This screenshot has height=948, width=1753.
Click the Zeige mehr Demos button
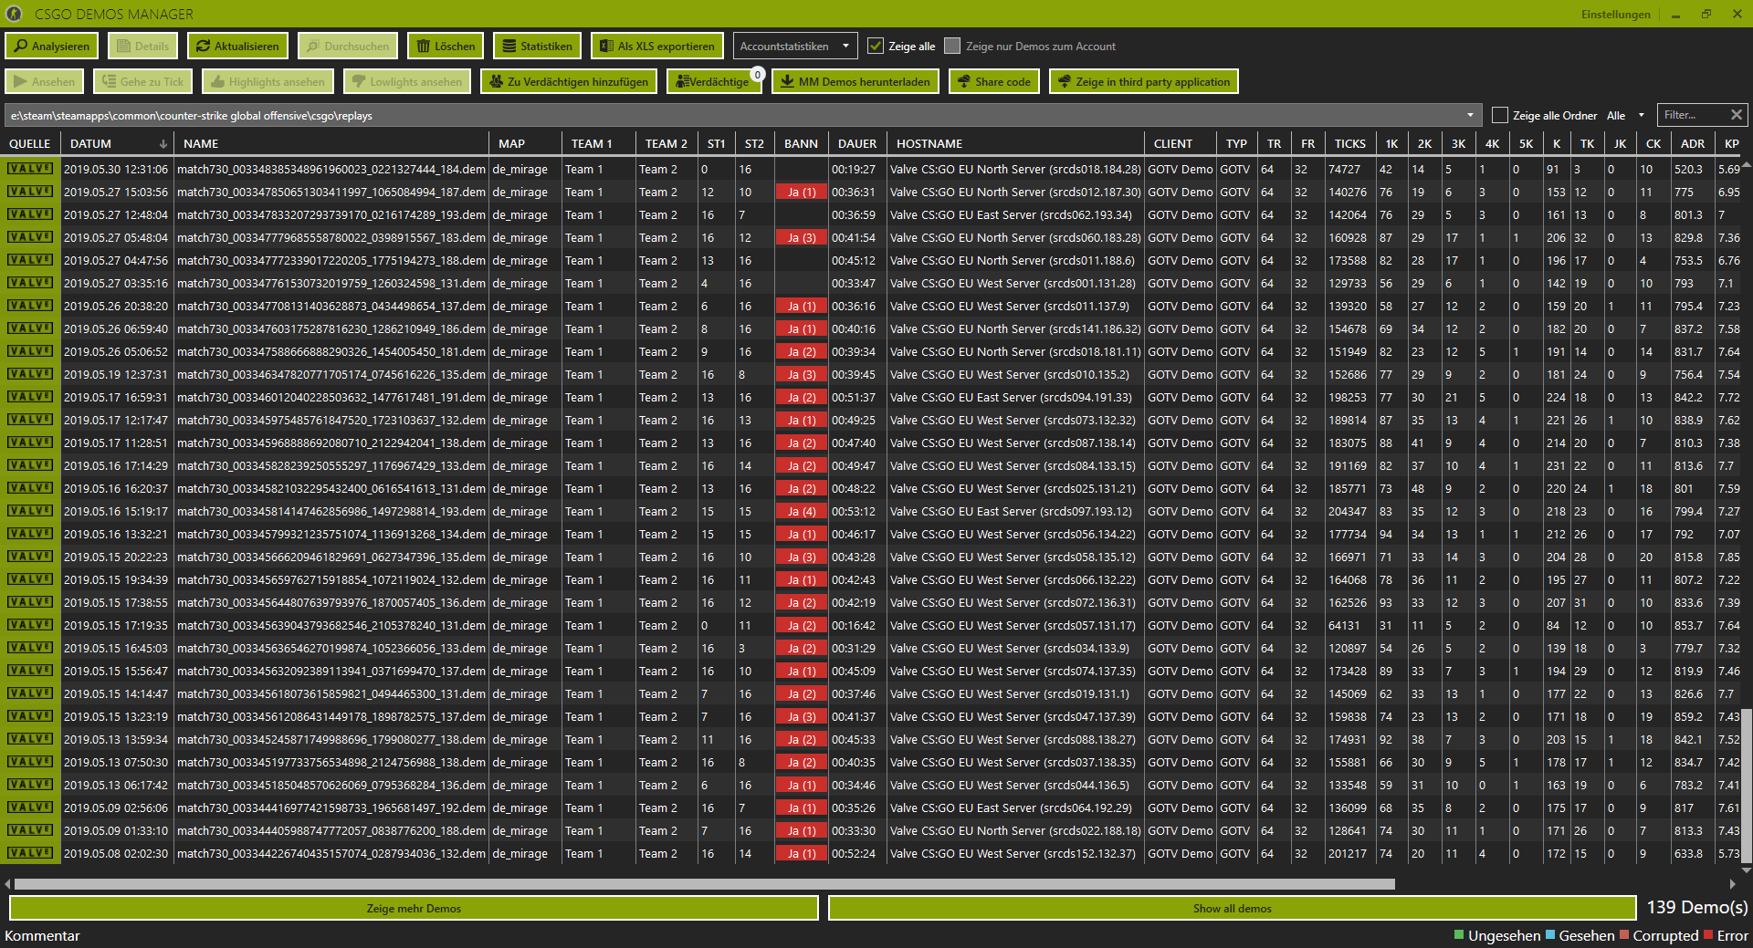click(414, 908)
